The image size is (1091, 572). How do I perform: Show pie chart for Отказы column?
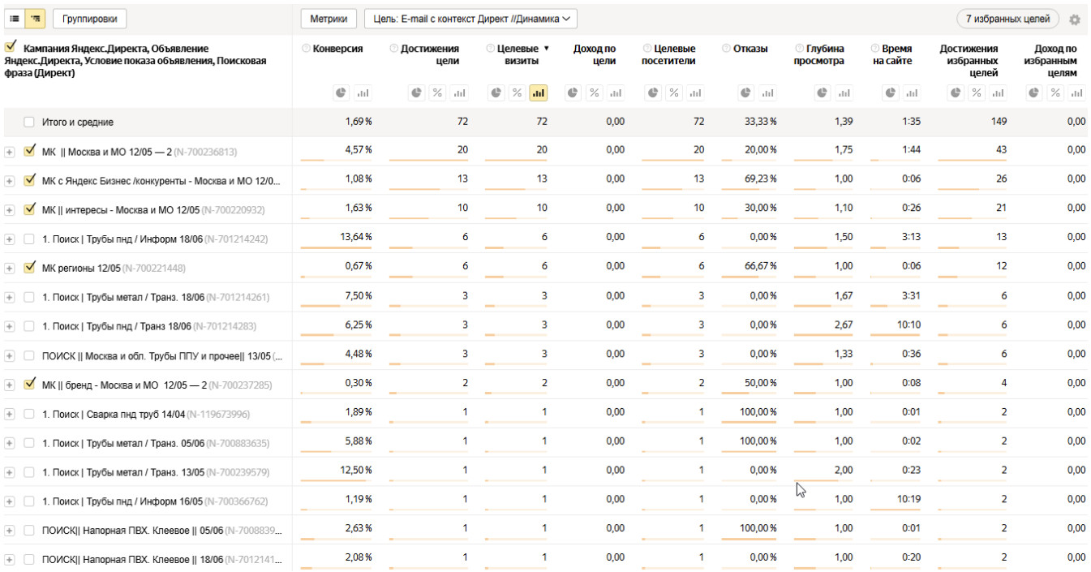tap(746, 93)
